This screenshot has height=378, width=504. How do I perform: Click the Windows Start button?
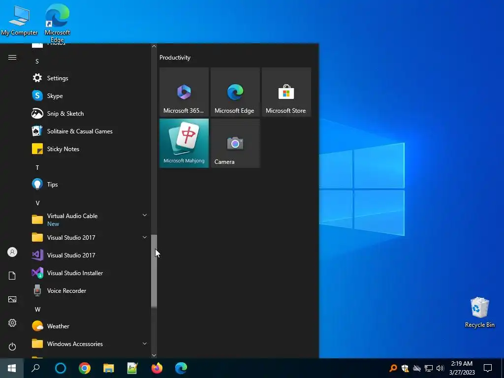tap(12, 368)
